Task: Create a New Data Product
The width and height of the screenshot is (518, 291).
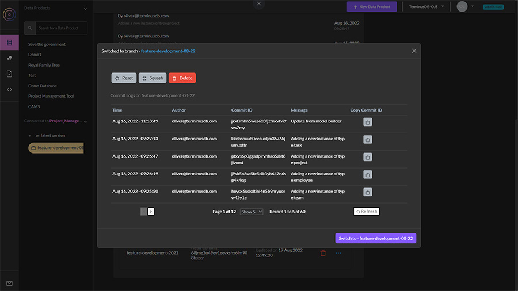Action: (x=372, y=6)
